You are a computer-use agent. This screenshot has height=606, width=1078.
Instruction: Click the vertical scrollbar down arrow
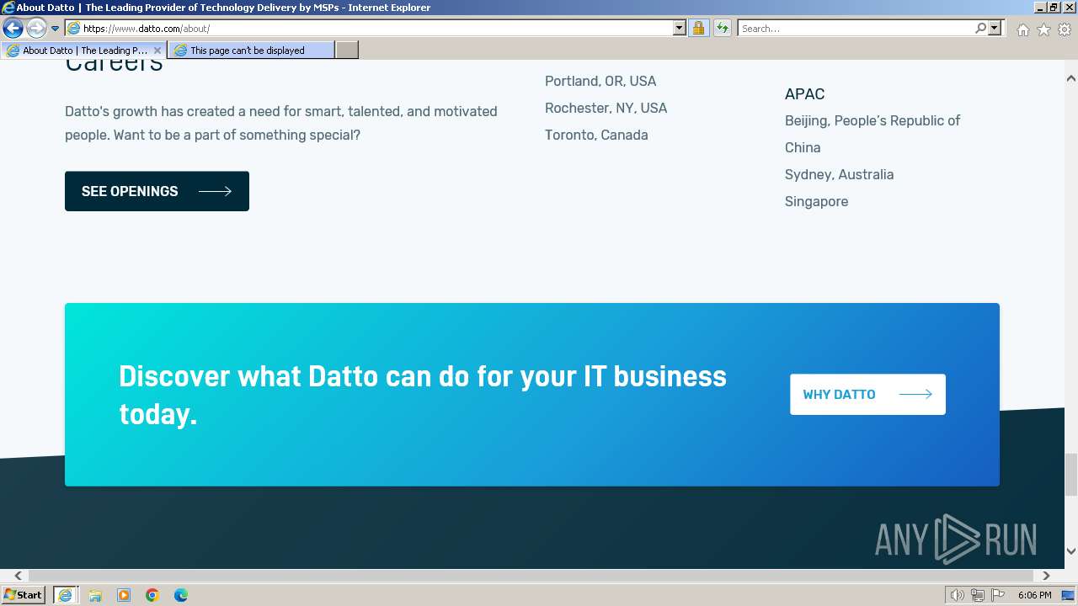pos(1071,551)
